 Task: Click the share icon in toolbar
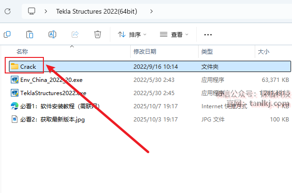click(x=75, y=34)
